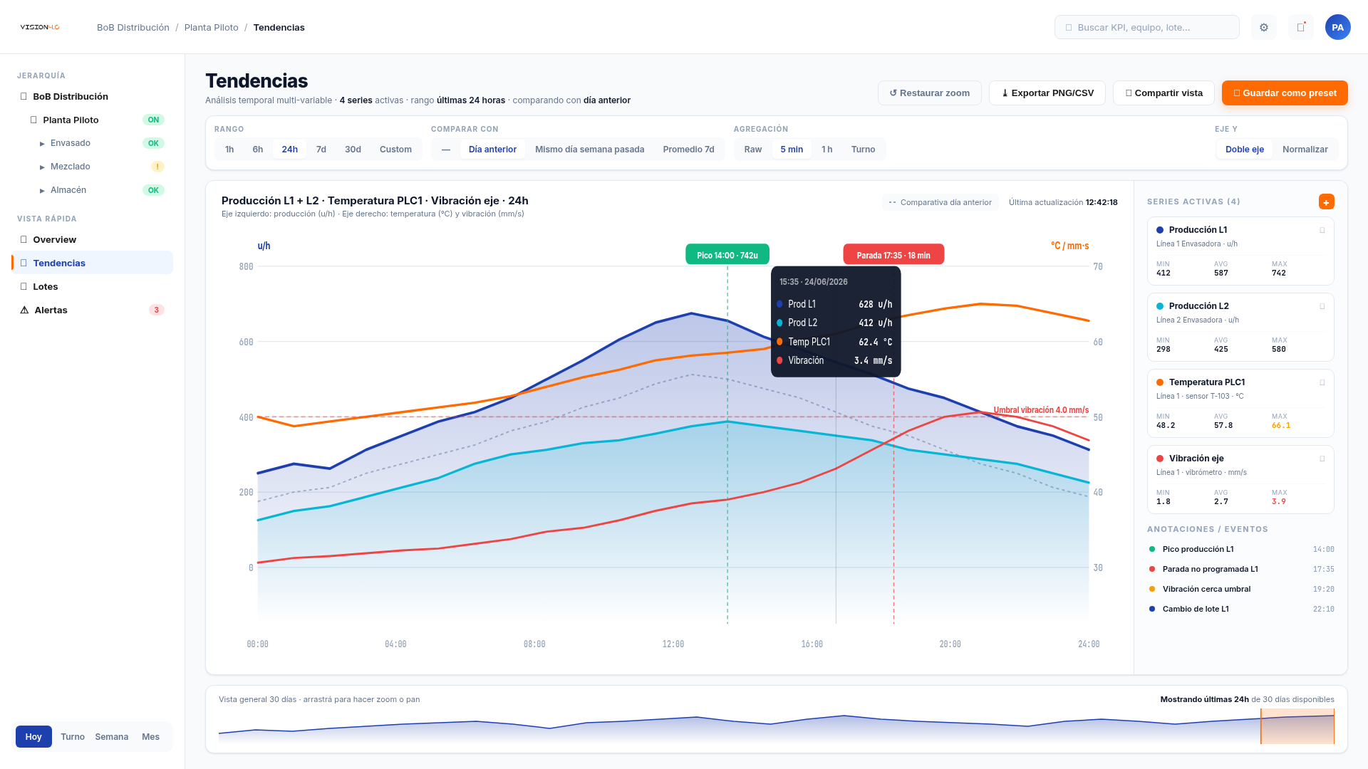The image size is (1368, 769).
Task: Click highlighted 24h window in 30-day overview
Action: click(x=1297, y=726)
